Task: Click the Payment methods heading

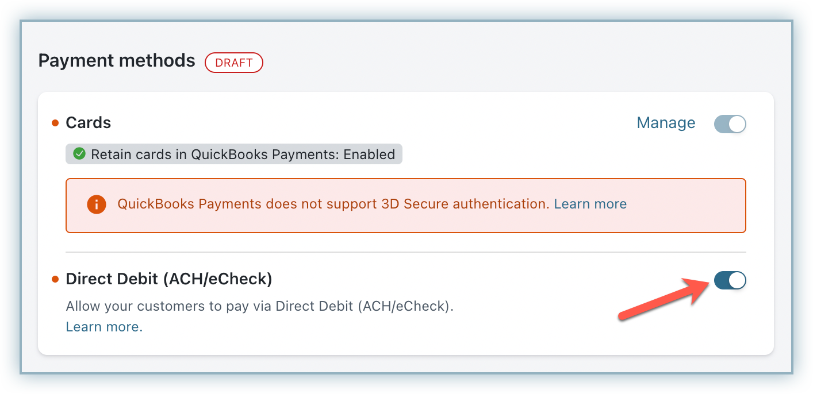Action: (117, 60)
